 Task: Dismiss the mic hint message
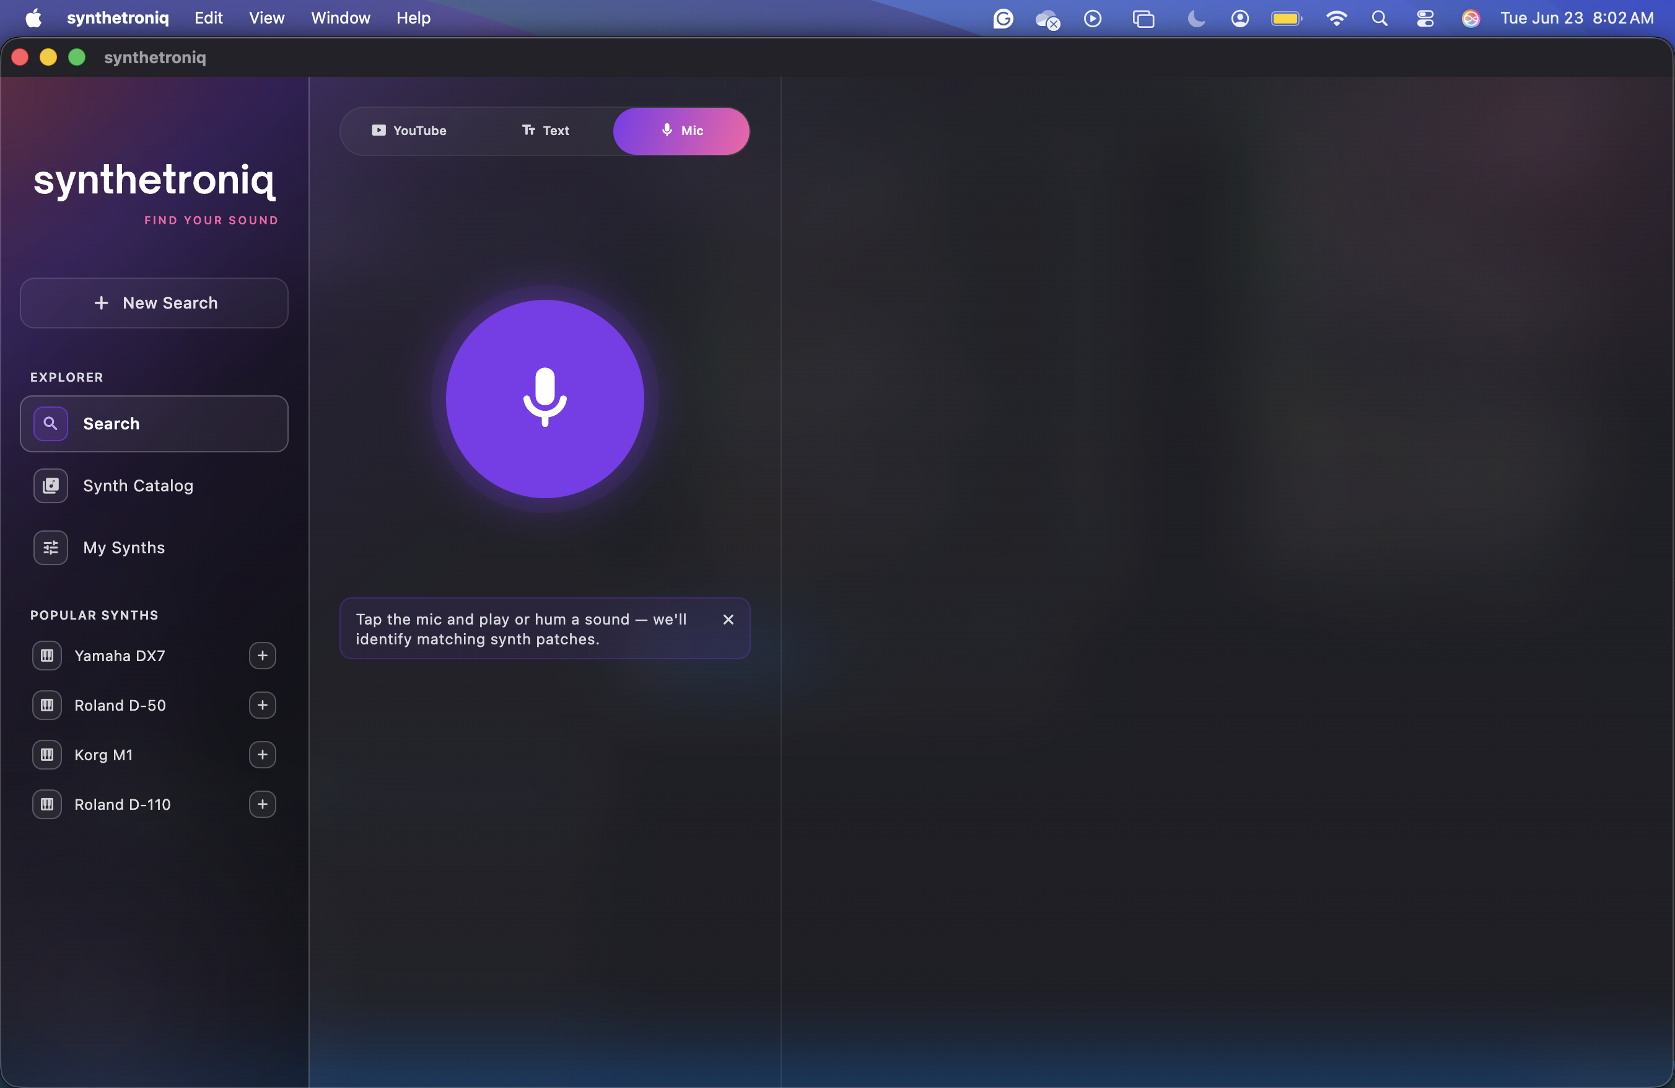[728, 620]
